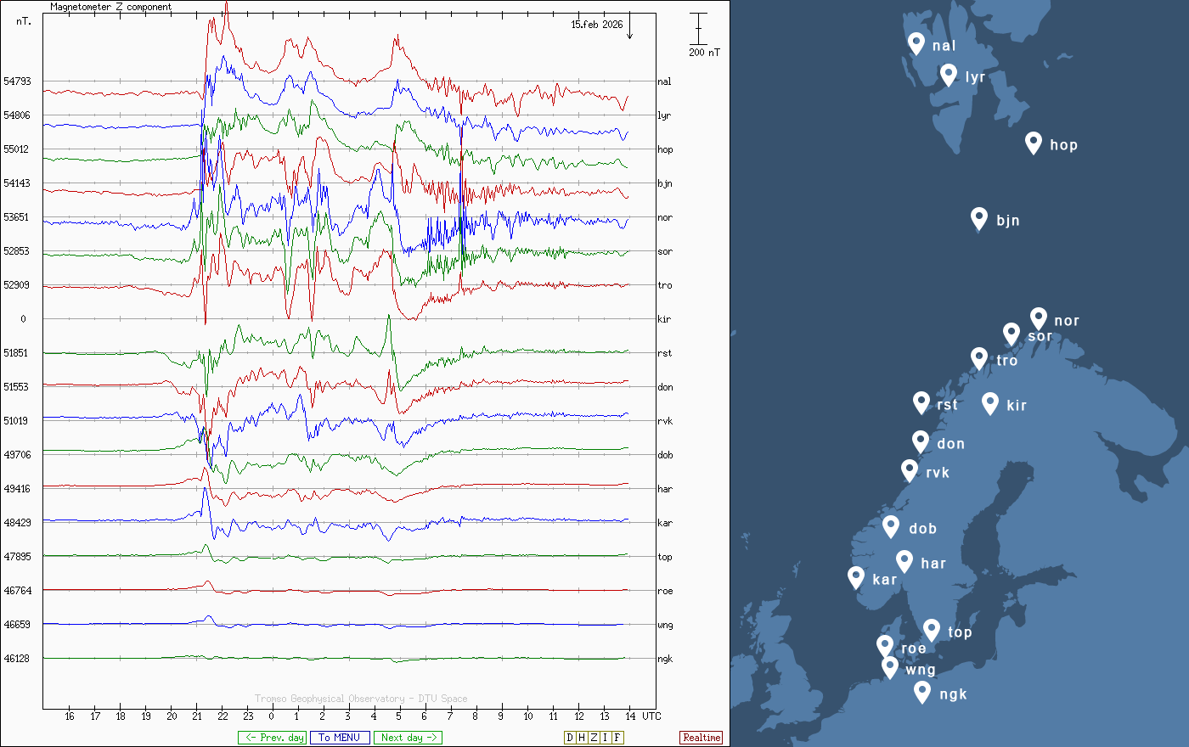Open the F component view
Viewport: 1189px width, 747px height.
617,738
